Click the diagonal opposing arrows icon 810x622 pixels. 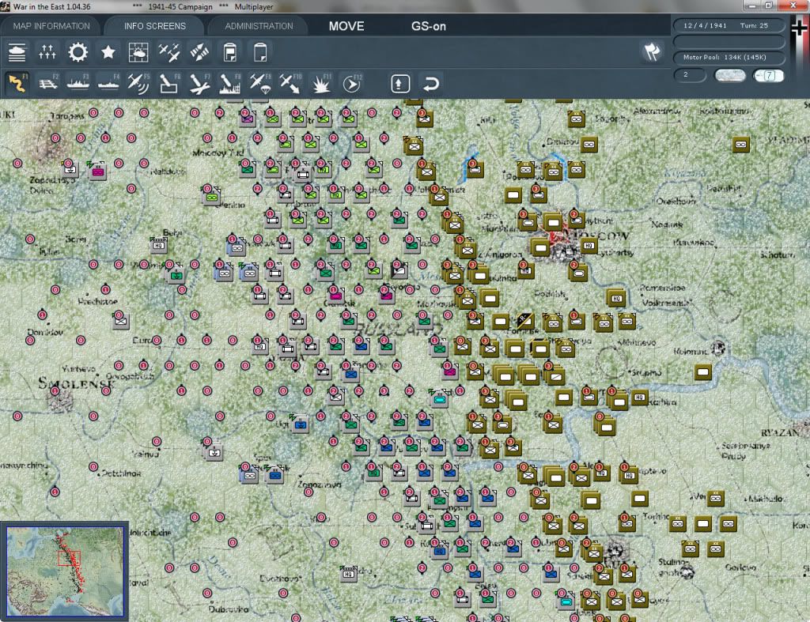[x=199, y=53]
